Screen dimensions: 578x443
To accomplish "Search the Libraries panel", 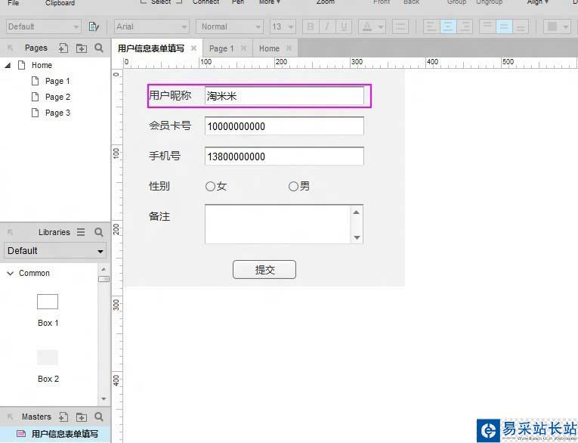I will (98, 232).
